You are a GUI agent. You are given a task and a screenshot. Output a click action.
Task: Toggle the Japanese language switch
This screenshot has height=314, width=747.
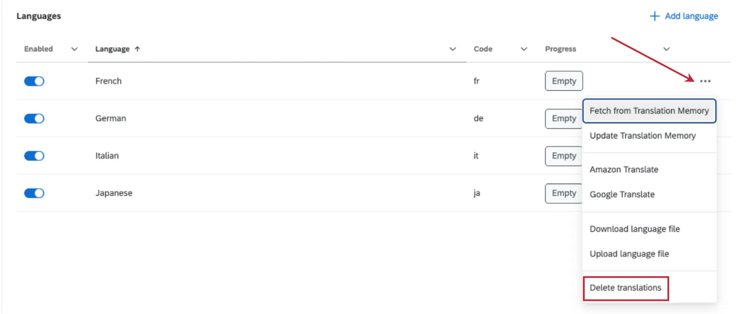tap(34, 193)
